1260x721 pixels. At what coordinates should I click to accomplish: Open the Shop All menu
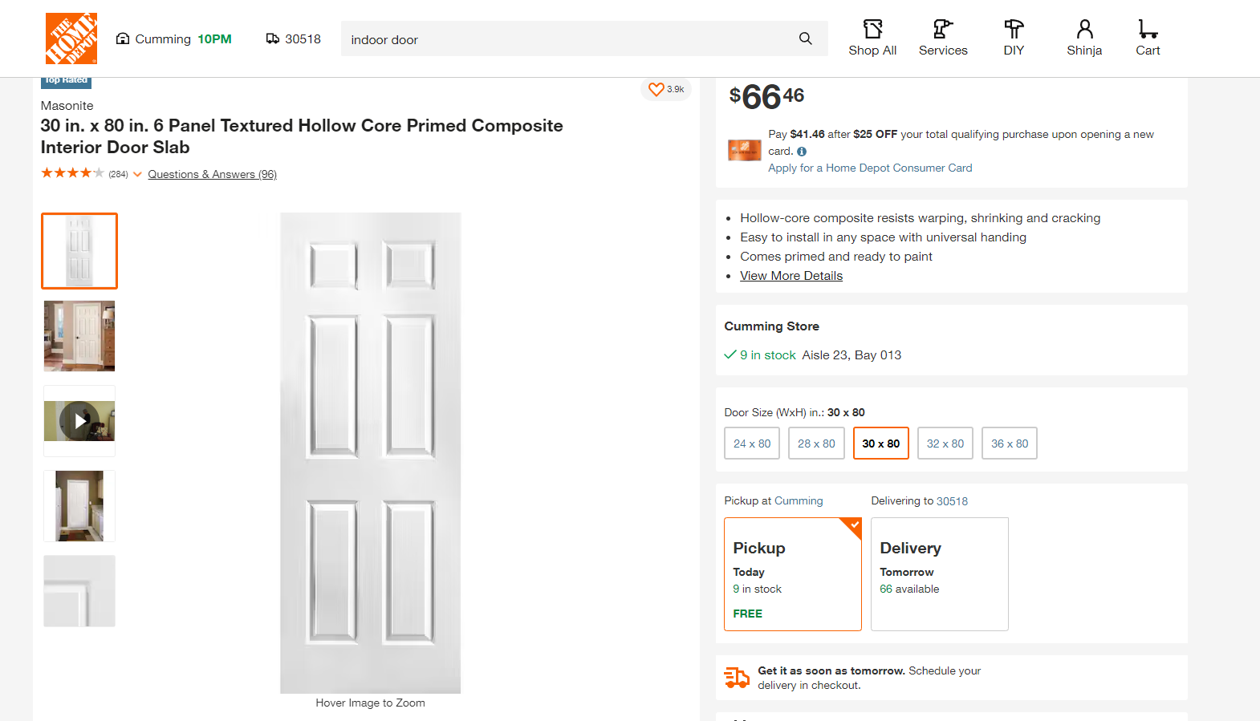coord(872,38)
